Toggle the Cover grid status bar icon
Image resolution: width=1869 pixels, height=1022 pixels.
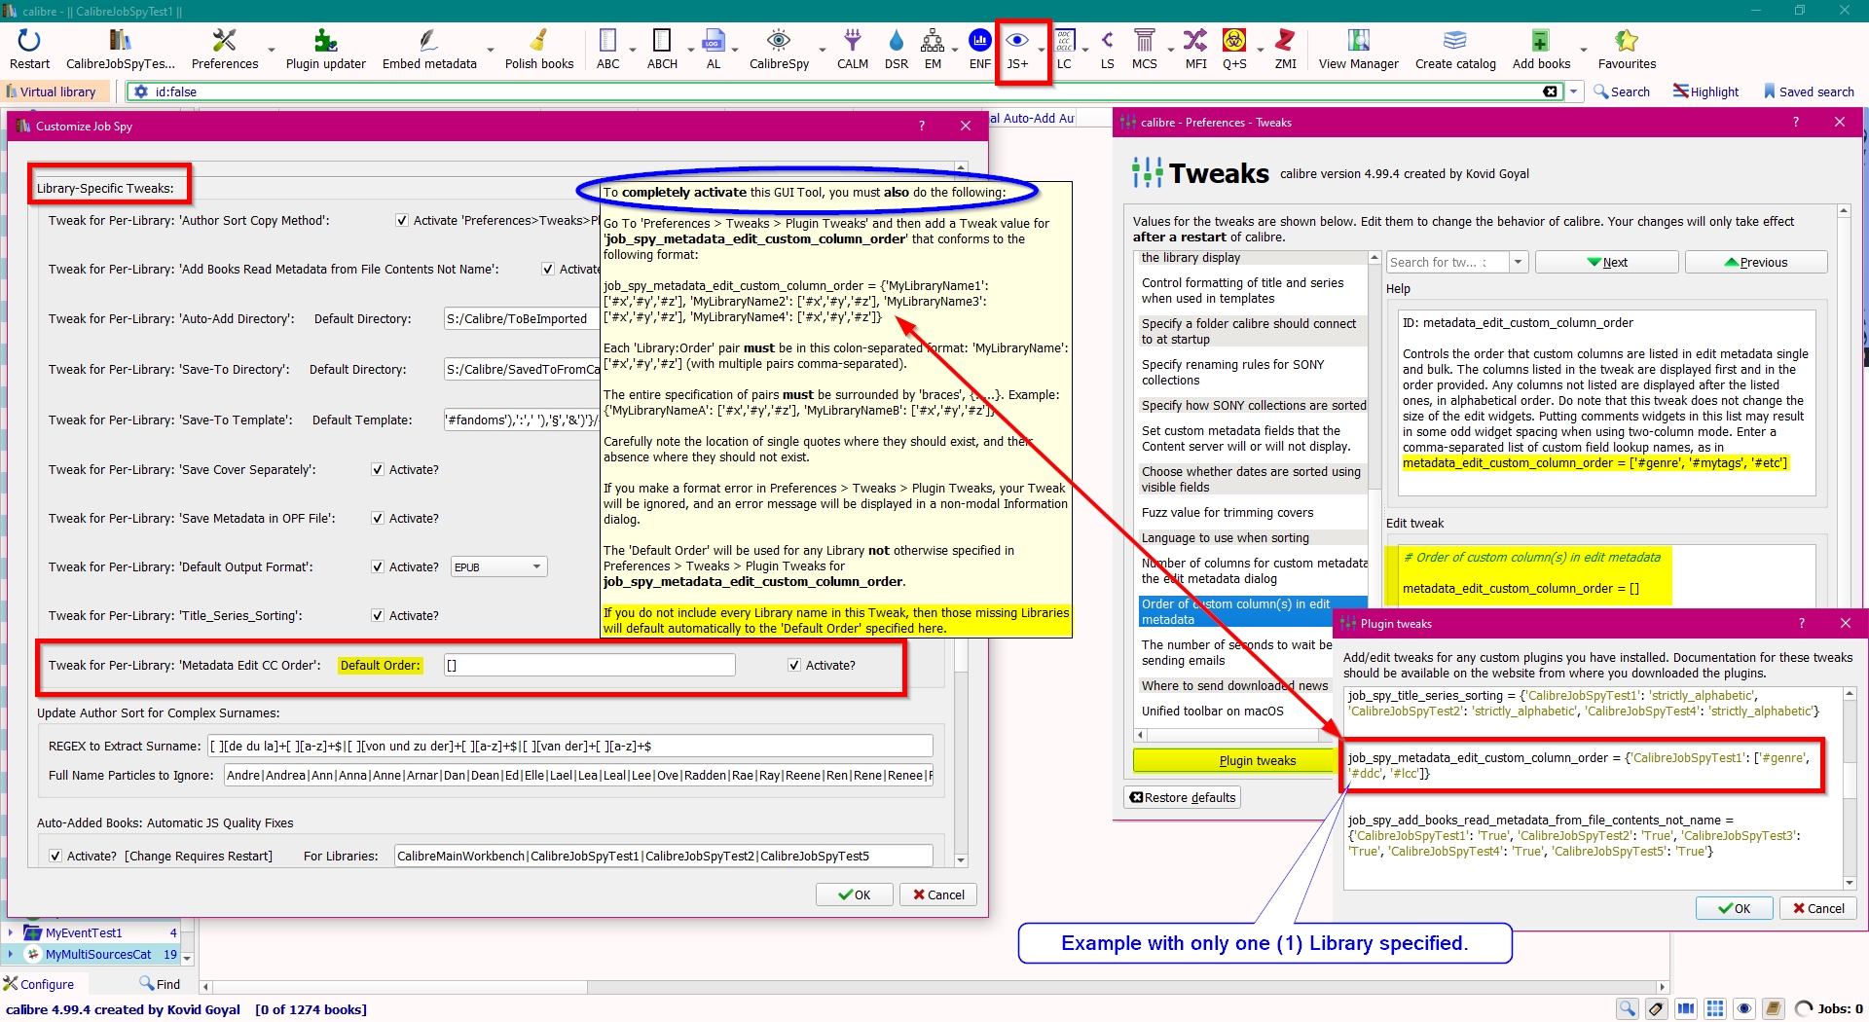(x=1715, y=1009)
